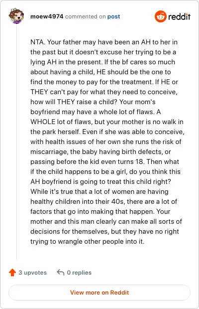This screenshot has height=309, width=199.
Task: Click the comment body paragraph
Action: tap(107, 142)
